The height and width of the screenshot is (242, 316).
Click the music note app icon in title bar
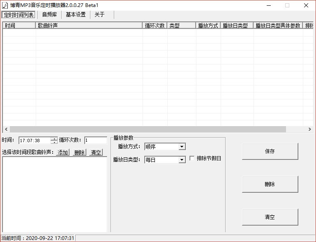[x=5, y=5]
